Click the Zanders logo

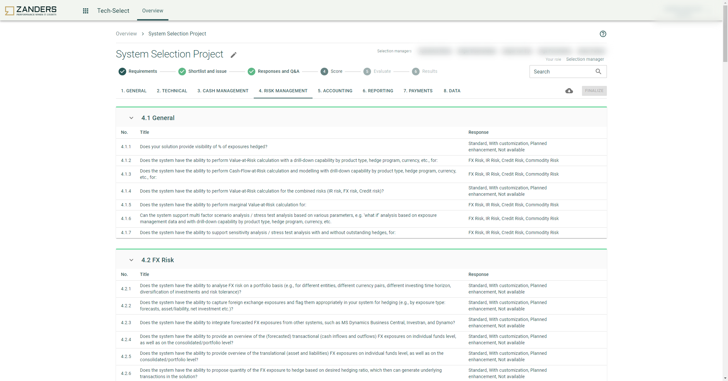(31, 11)
